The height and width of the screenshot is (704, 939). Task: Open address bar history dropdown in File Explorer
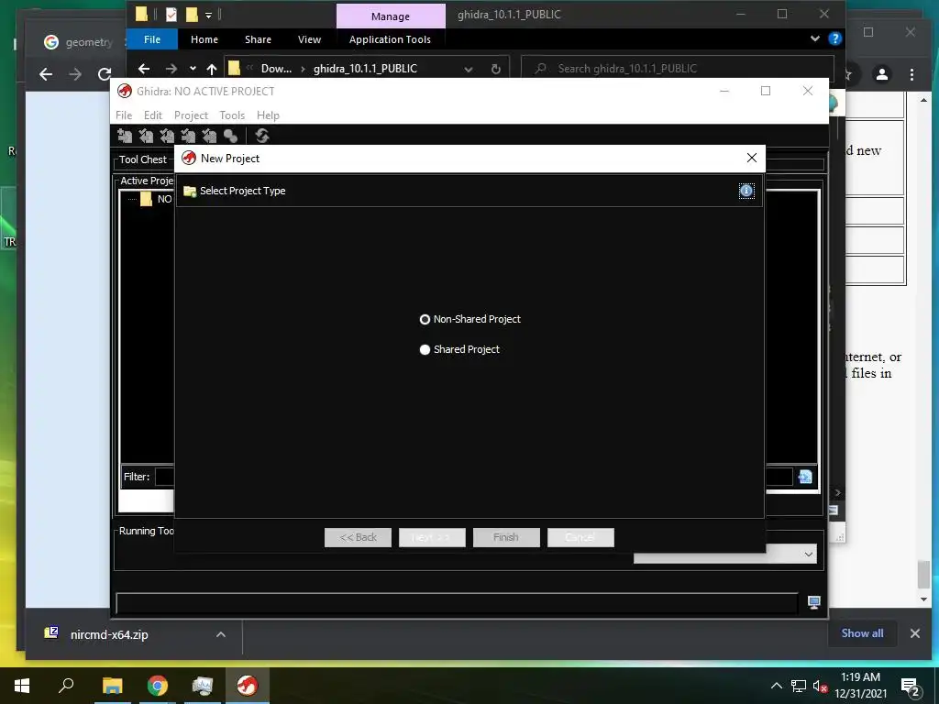click(x=469, y=70)
